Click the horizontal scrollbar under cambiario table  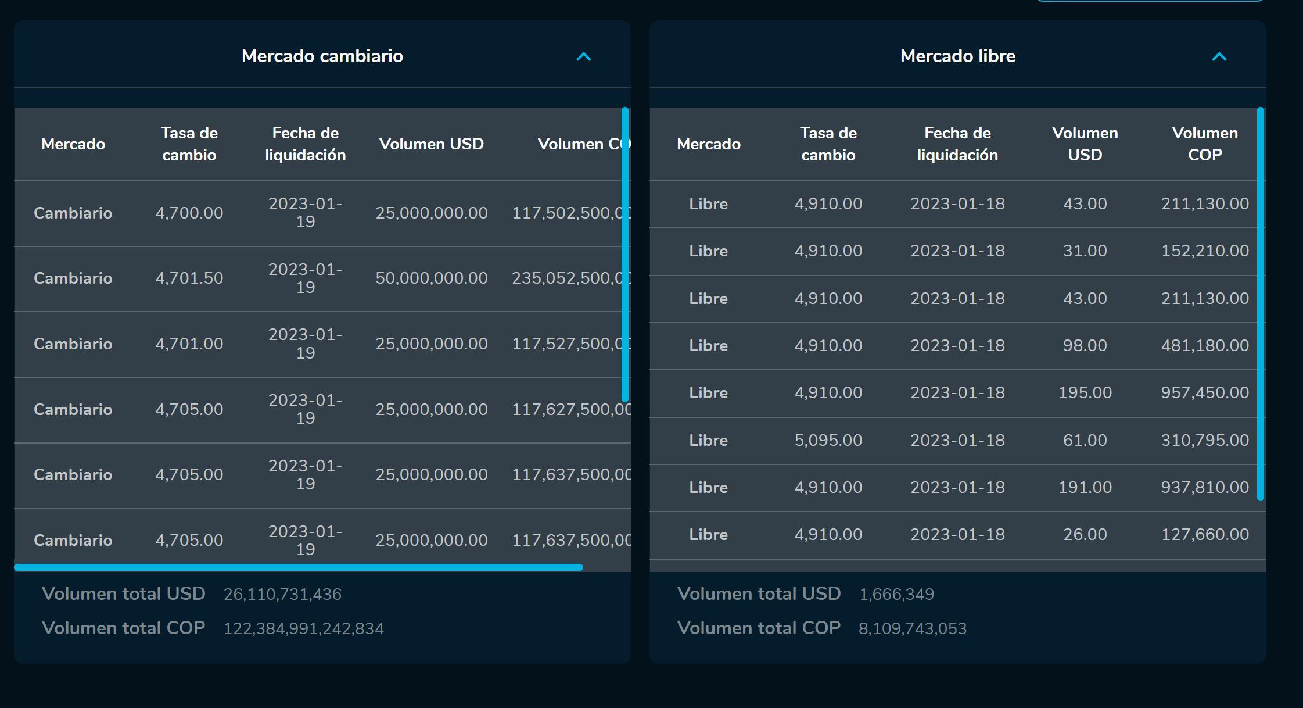pos(298,567)
